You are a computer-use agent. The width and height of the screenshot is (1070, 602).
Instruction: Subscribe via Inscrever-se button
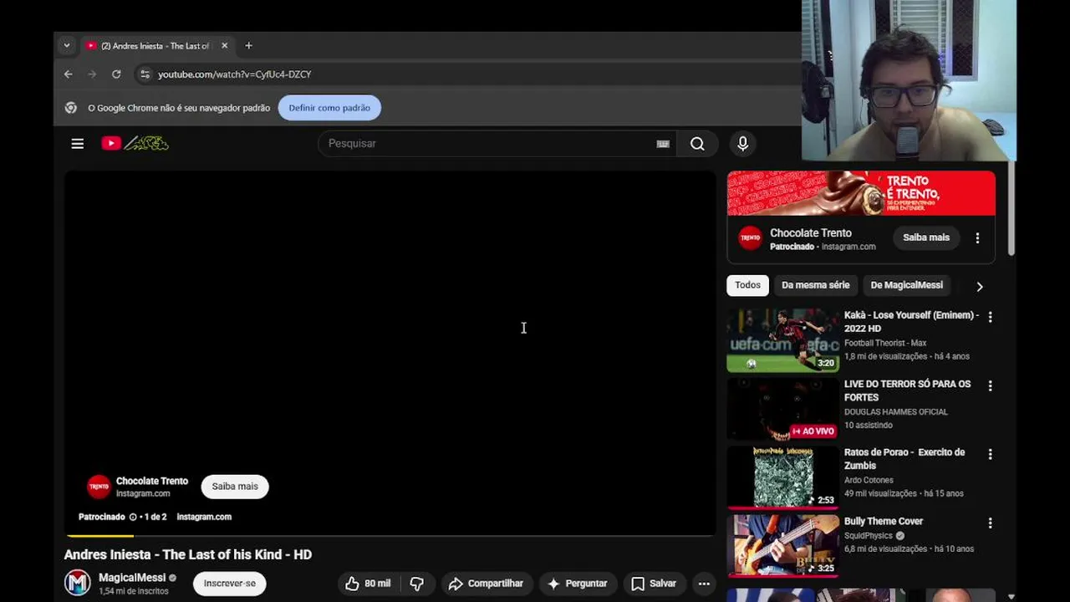(x=230, y=584)
